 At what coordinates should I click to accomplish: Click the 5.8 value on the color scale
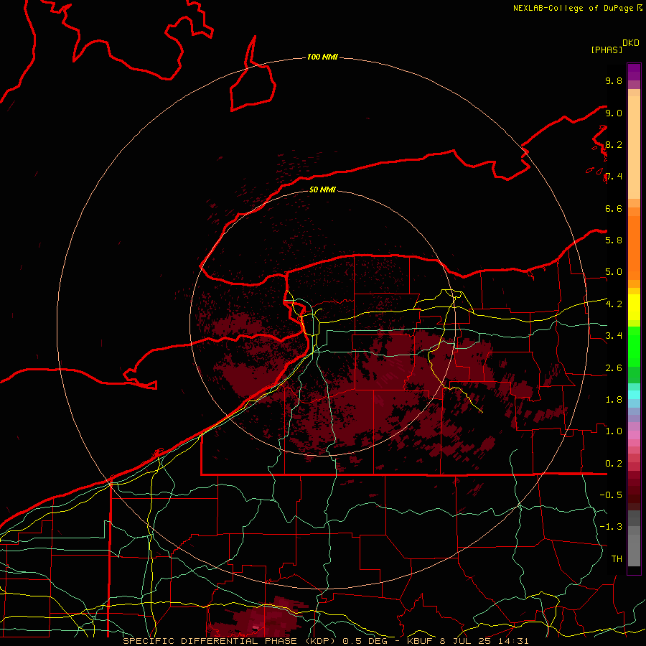[x=614, y=240]
